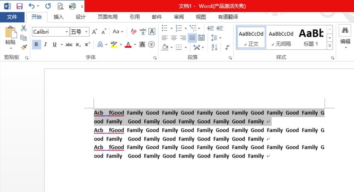The image size is (354, 192).
Task: Apply subscript formatting
Action: 78,45
